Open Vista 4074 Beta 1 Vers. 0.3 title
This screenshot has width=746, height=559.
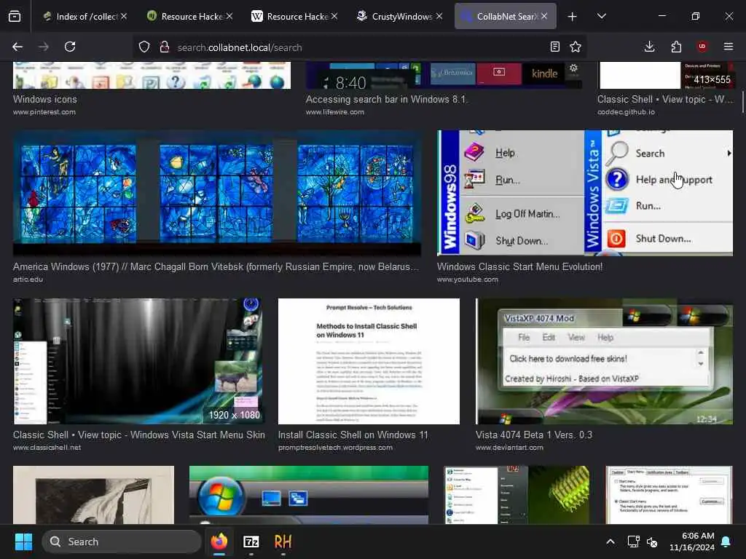[534, 435]
